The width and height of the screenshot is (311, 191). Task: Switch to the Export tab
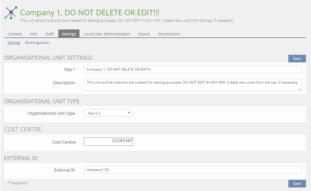(x=144, y=34)
